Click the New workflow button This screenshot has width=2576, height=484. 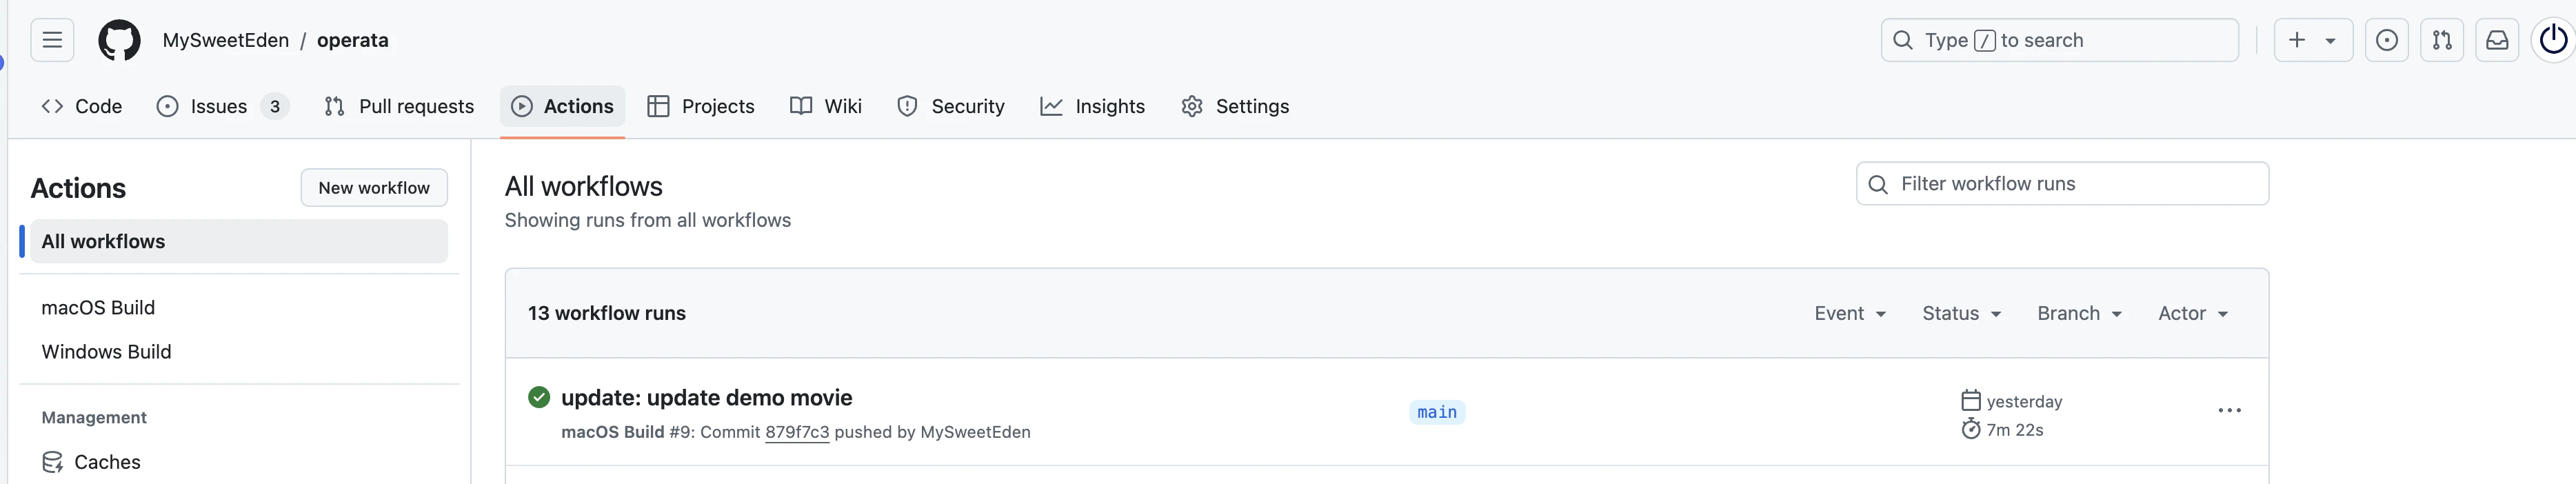click(373, 188)
